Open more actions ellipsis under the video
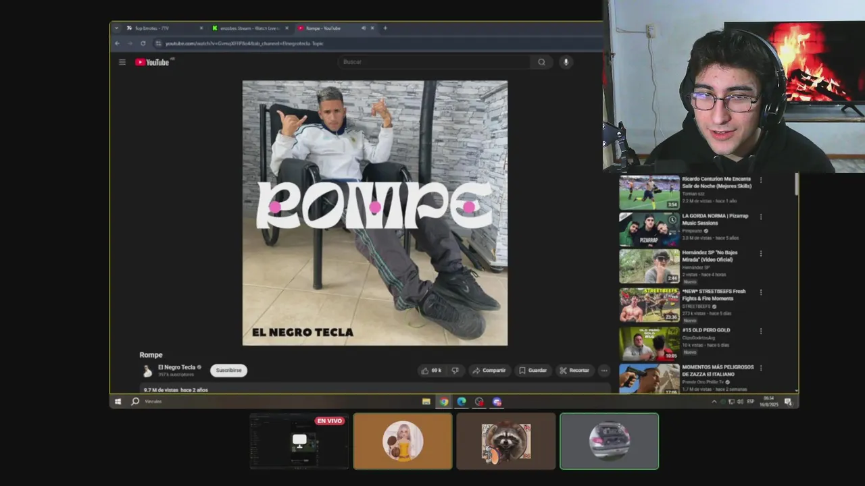 (x=604, y=371)
